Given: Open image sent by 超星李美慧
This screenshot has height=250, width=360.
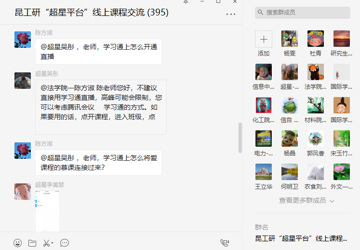Looking at the screenshot, I should pos(47,211).
